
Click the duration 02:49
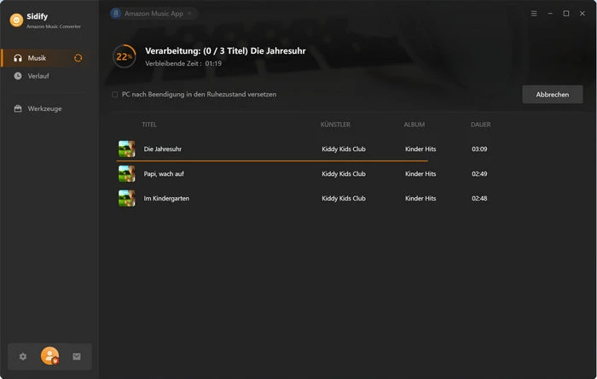pos(479,173)
